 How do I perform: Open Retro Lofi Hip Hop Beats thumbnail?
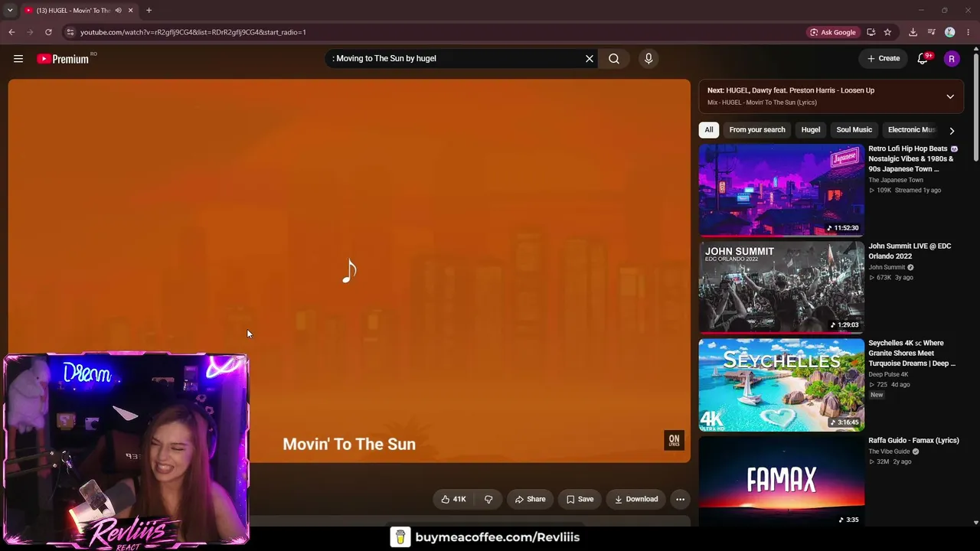[781, 191]
